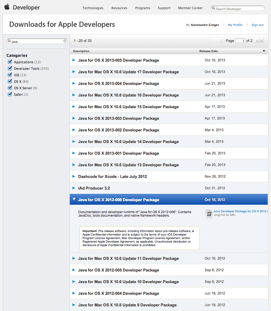
Task: Go to next page arrow
Action: click(257, 41)
